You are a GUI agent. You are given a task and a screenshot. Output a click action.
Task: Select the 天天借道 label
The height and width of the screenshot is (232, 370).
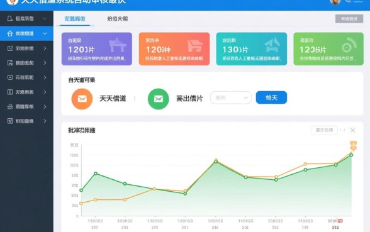click(x=113, y=98)
